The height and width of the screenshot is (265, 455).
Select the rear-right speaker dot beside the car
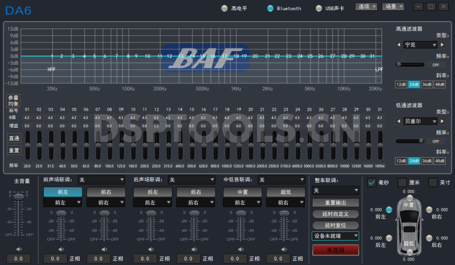coord(429,238)
